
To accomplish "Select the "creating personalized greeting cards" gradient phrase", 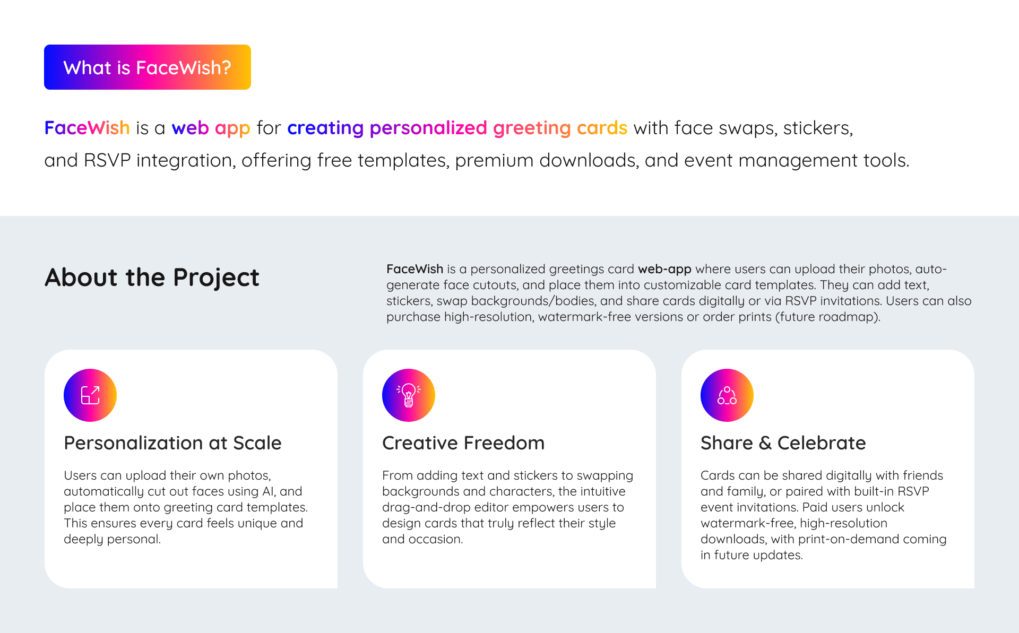I will 457,128.
